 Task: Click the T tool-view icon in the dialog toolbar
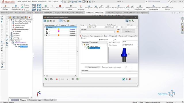(61, 21)
